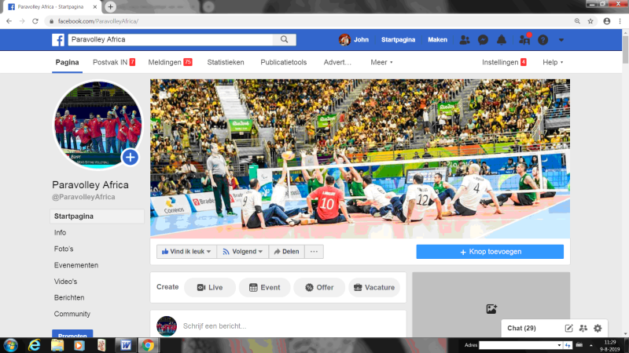Image resolution: width=629 pixels, height=353 pixels.
Task: Click Maken in the blue bar
Action: tap(437, 40)
